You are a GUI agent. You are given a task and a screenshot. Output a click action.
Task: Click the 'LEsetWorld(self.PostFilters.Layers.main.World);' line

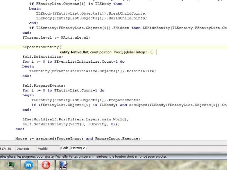76,119
